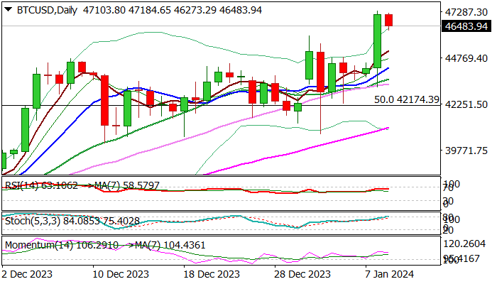Image resolution: width=497 pixels, height=284 pixels.
Task: Select the 42251.50 price axis label
Action: point(466,104)
